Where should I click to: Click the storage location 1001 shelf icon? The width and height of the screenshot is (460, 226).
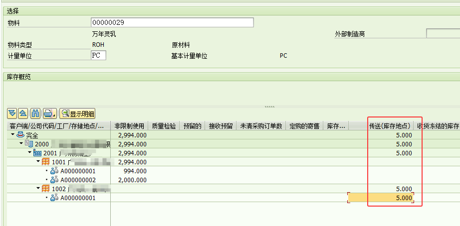pos(46,162)
